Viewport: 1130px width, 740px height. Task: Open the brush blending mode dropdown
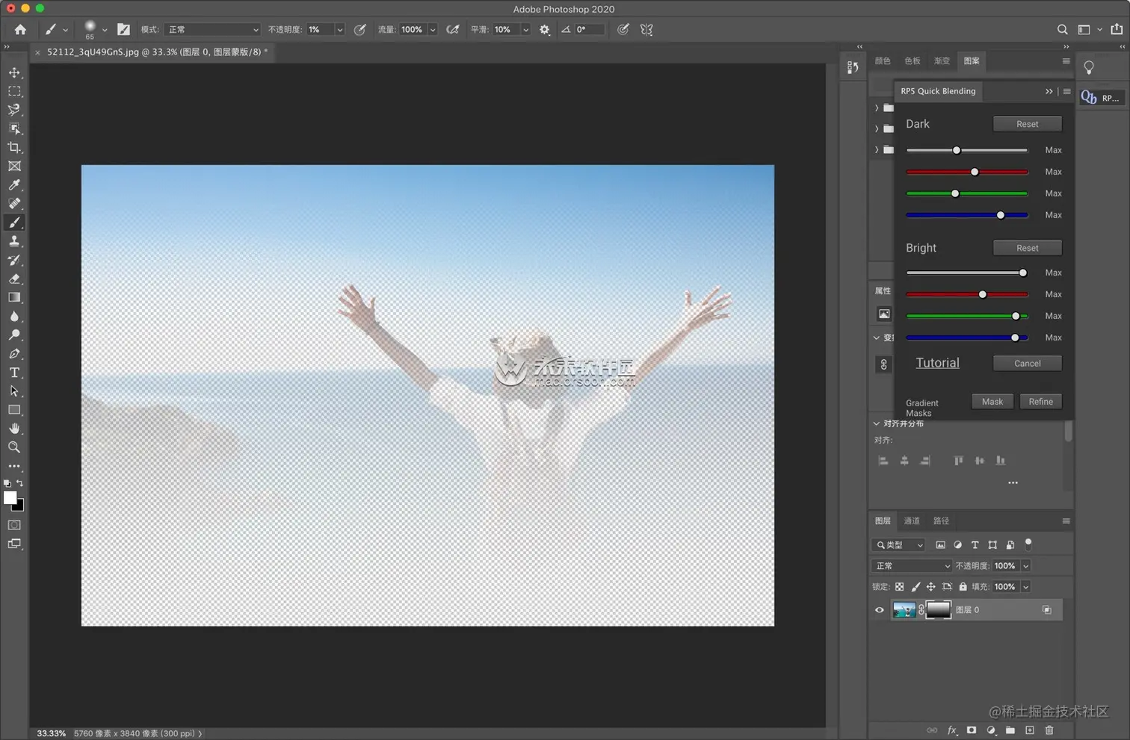(212, 30)
